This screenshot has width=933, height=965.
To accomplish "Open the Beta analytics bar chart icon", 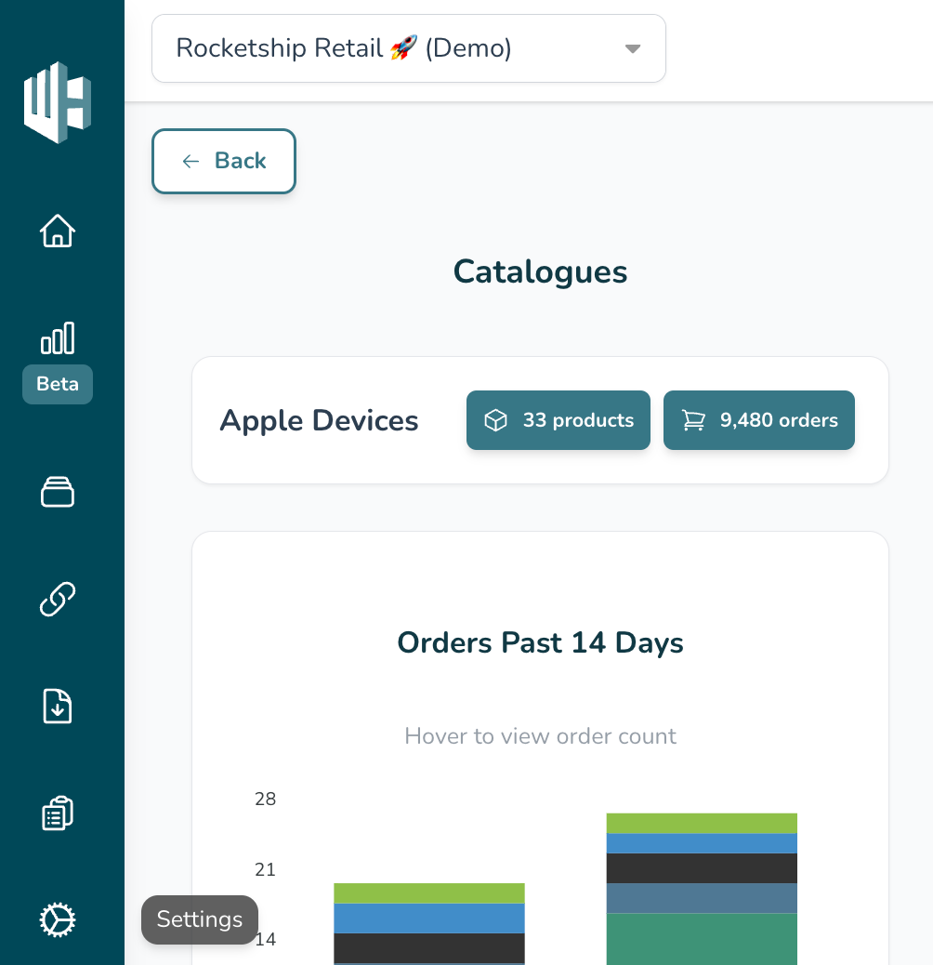I will (58, 337).
